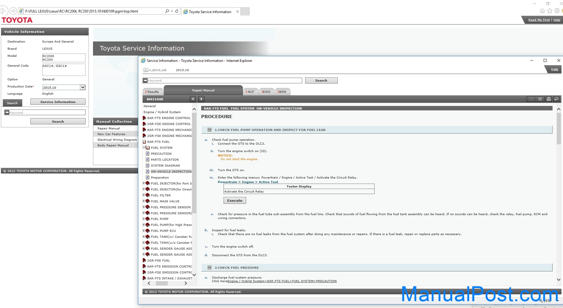Click the browser Home icon
Screen dimensions: 563x308
[x=542, y=11]
